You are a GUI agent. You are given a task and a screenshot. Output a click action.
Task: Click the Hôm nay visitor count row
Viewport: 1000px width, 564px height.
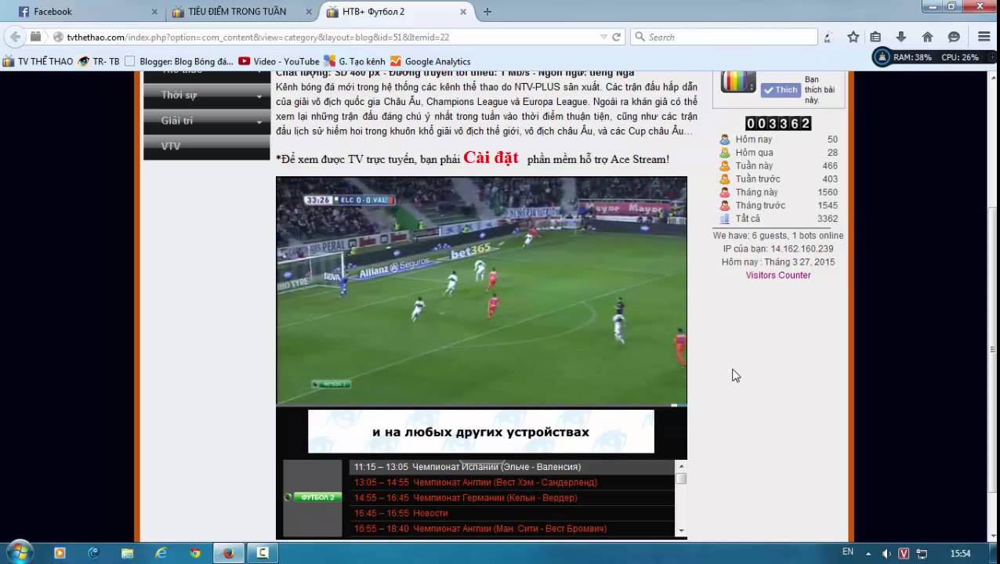[x=779, y=139]
